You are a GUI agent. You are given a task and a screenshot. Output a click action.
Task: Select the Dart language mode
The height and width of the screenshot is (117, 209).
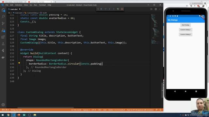(x=105, y=110)
